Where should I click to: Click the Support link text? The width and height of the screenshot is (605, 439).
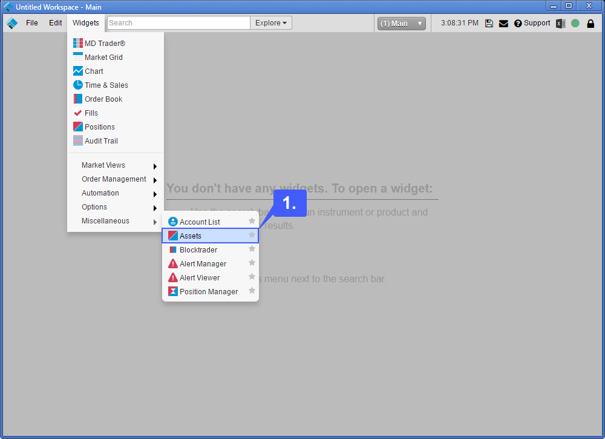[x=537, y=23]
